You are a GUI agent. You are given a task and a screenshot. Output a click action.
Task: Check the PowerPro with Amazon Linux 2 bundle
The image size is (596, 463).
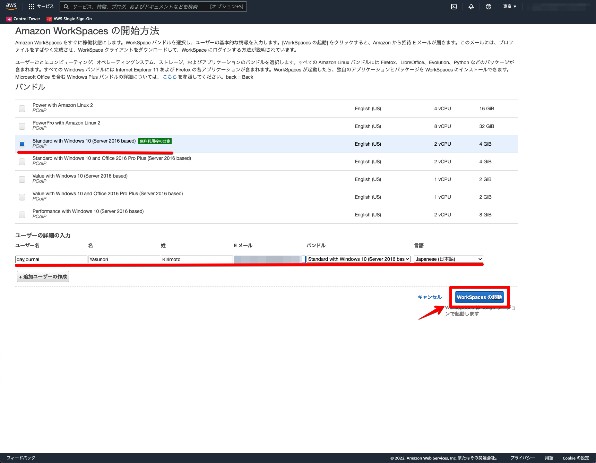tap(22, 126)
